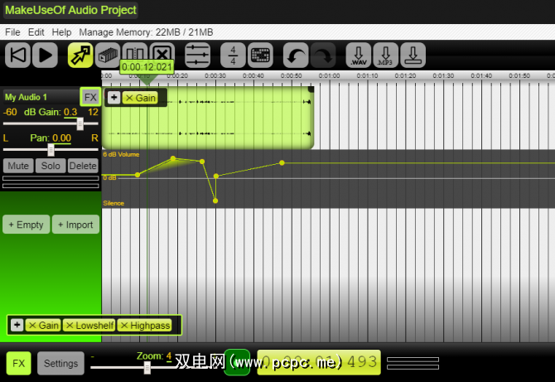This screenshot has width=555, height=382.
Task: Toggle the bottom-left FX panel button
Action: (x=19, y=363)
